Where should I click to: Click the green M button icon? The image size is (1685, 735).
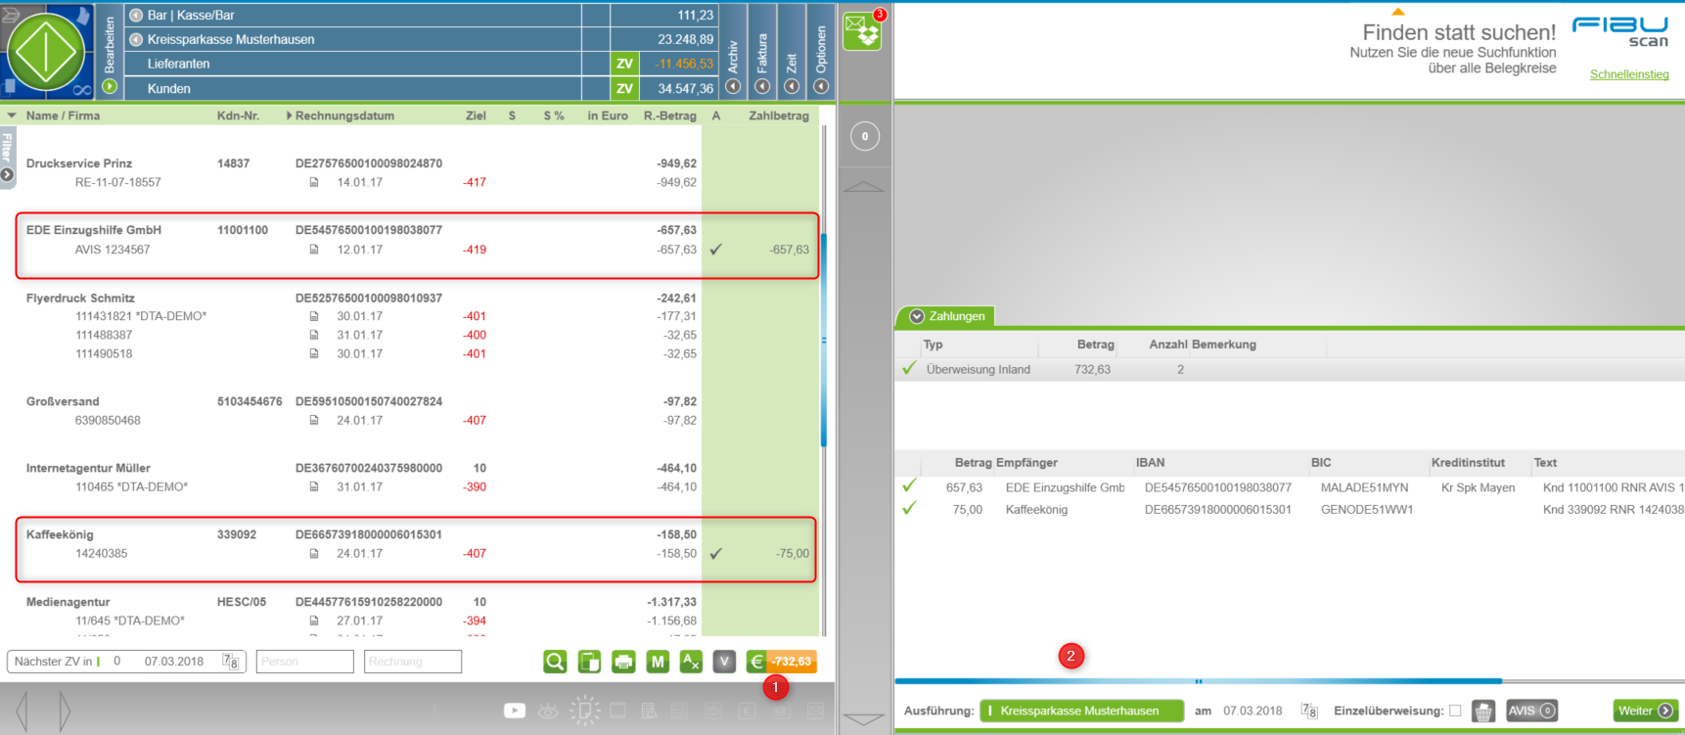tap(658, 662)
